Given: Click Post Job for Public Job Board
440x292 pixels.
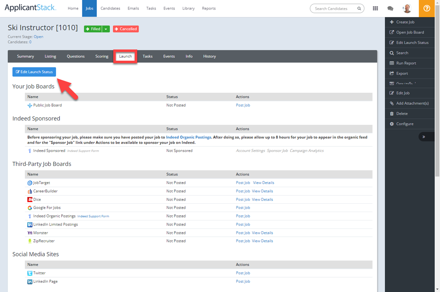Looking at the screenshot, I should [x=243, y=105].
